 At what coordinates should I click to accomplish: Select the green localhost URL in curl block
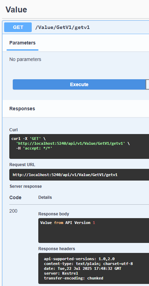tap(70, 143)
